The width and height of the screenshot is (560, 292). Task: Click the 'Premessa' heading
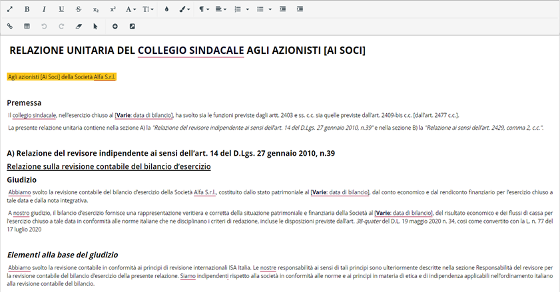(x=24, y=103)
